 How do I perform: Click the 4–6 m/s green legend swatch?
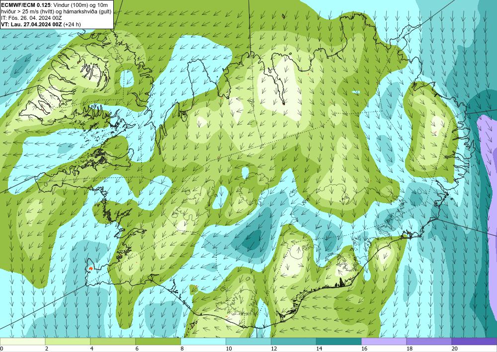coord(113,342)
